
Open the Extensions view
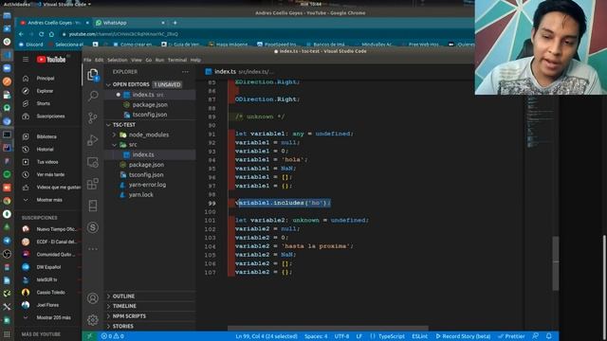coord(93,184)
